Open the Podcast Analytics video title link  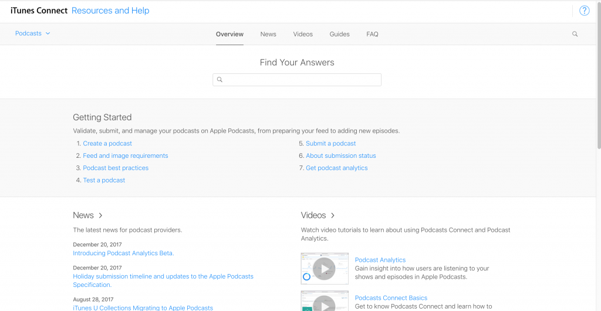coord(380,260)
